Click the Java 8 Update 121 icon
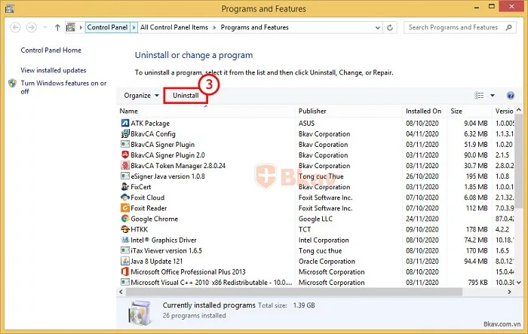Screen dimensions: 528x334 [124, 261]
